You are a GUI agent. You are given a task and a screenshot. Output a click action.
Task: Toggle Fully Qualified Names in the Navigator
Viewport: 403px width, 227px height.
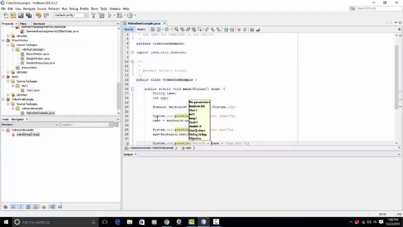pyautogui.click(x=44, y=207)
